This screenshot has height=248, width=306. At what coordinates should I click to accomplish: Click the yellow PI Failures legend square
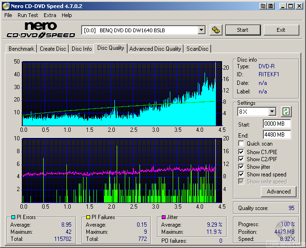click(x=88, y=217)
